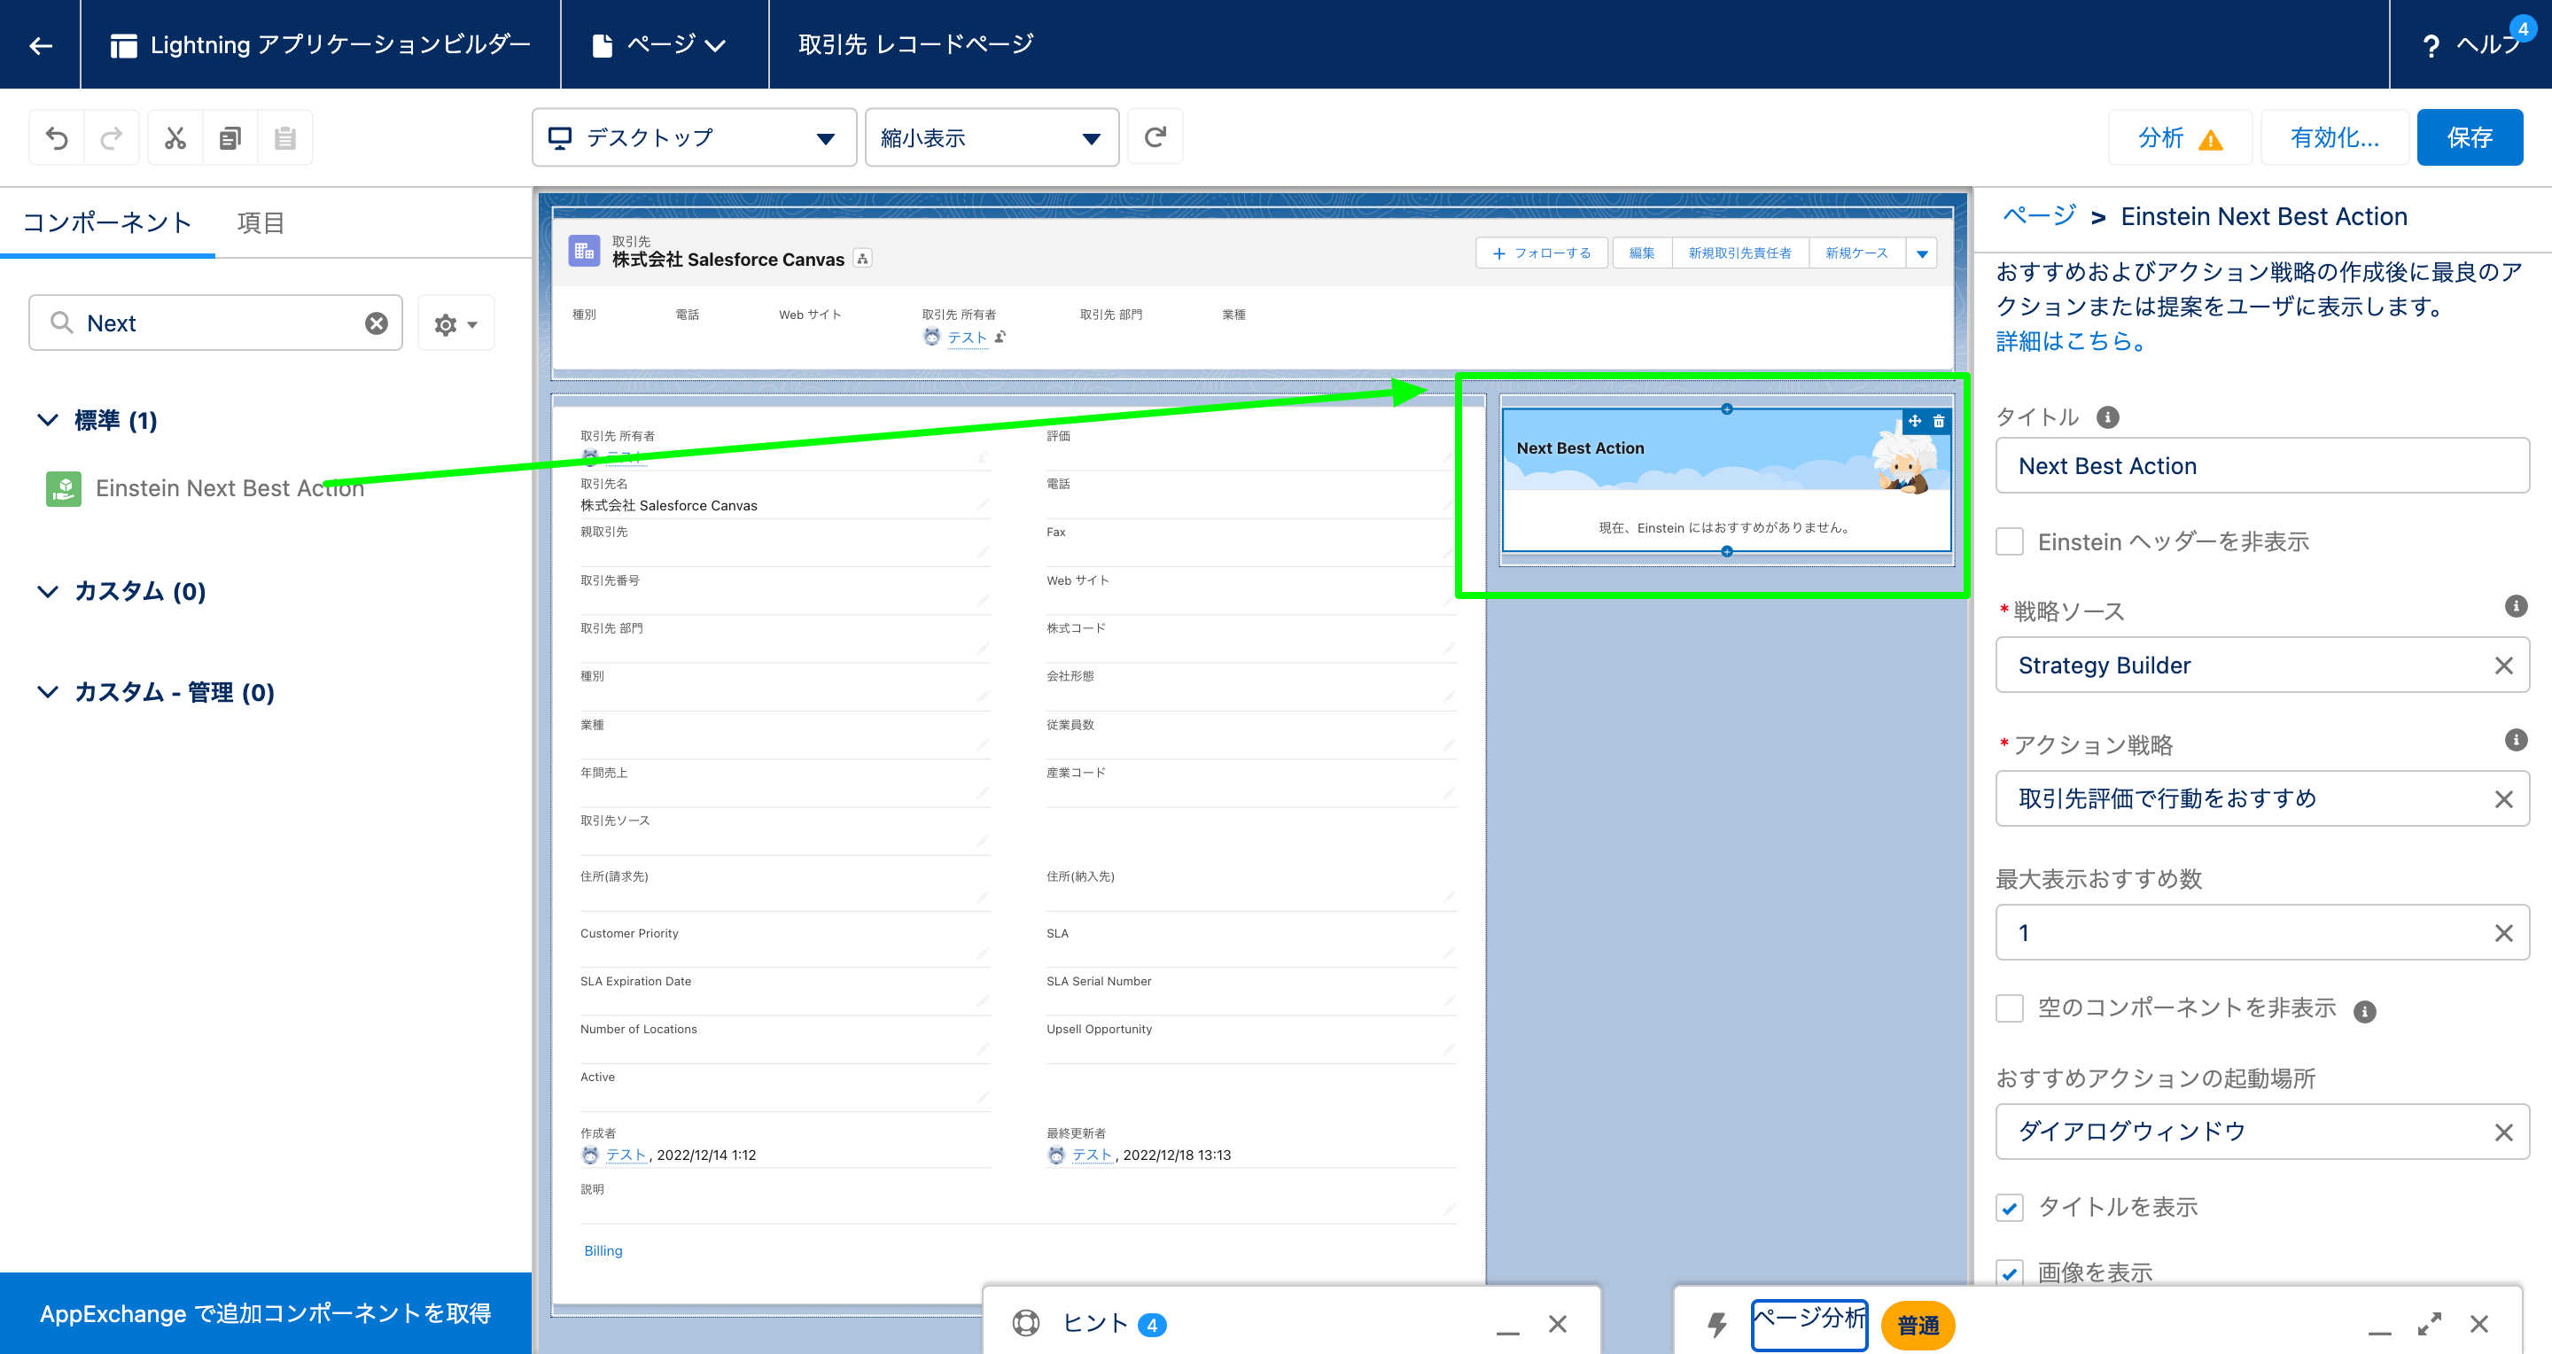Open the 縮小表示 zoom dropdown

pos(992,137)
